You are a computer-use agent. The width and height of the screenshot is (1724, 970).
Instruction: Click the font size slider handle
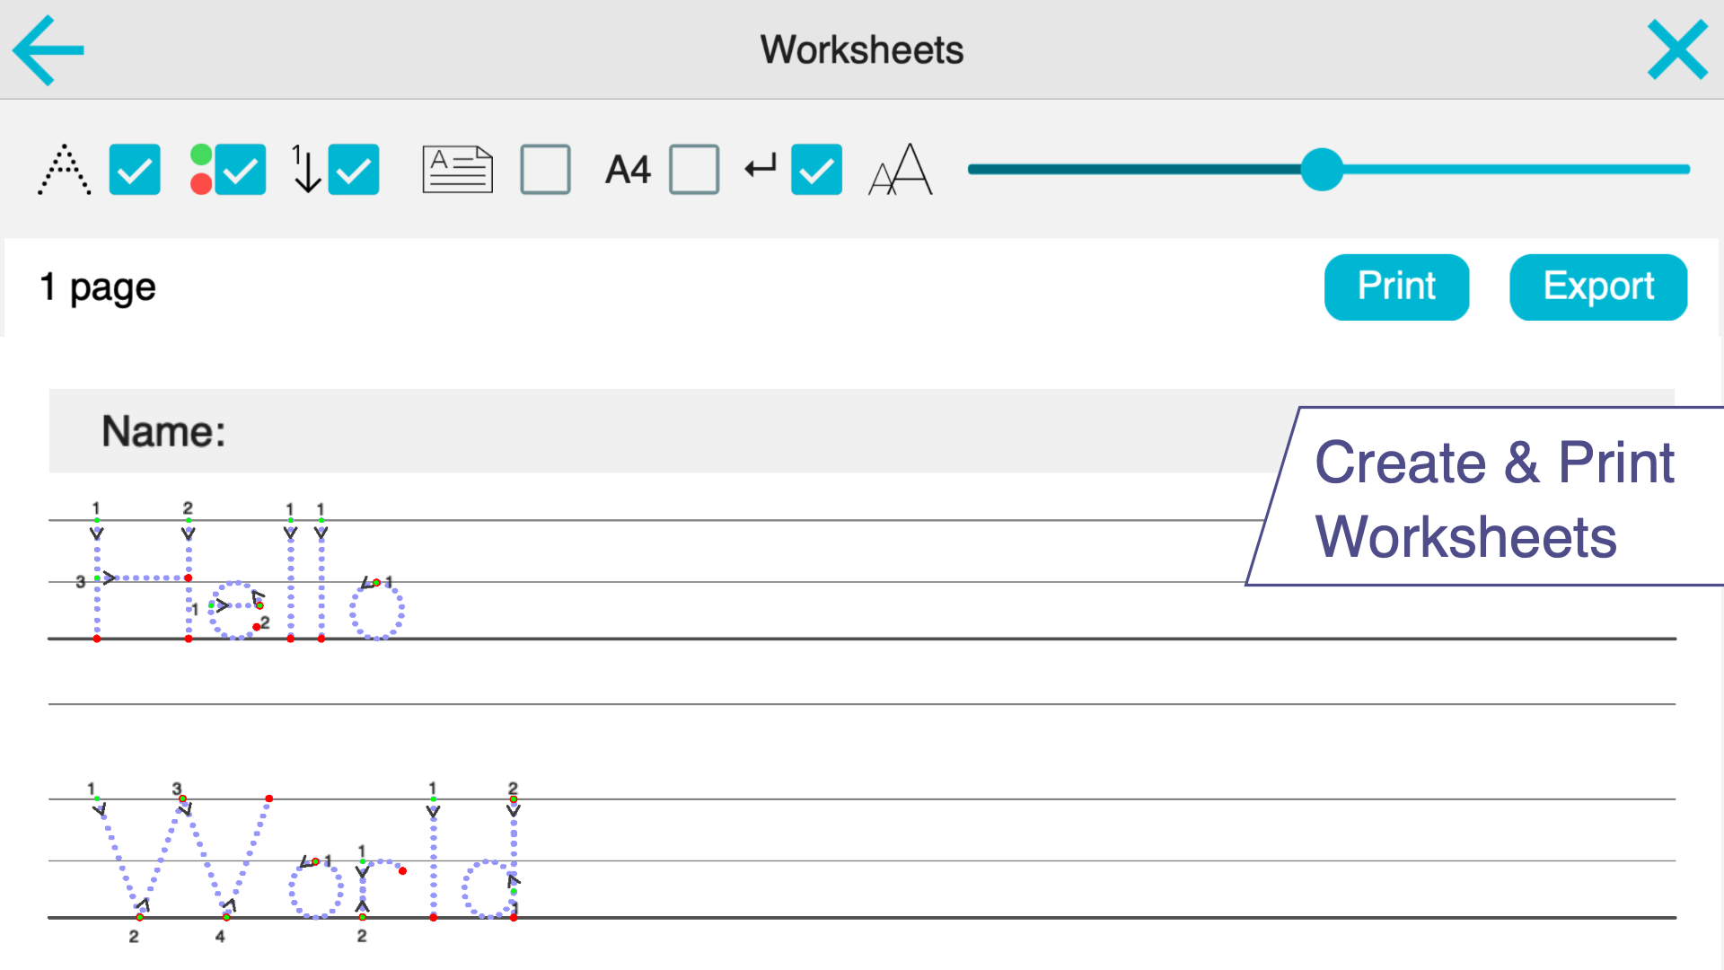click(1322, 170)
